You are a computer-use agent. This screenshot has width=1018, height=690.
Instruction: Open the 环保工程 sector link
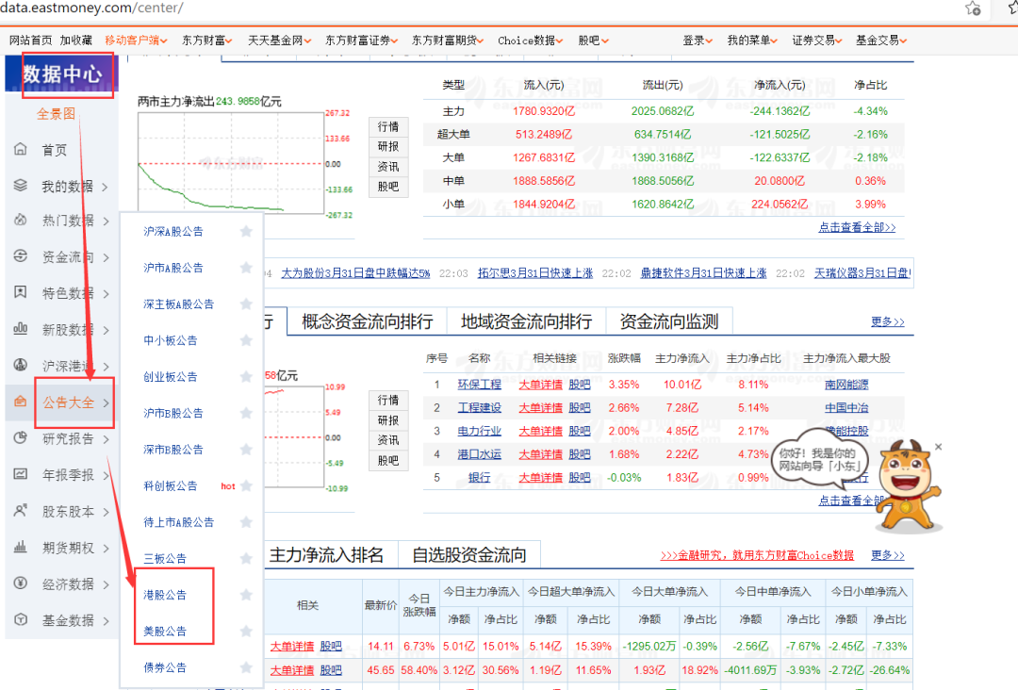click(x=479, y=385)
